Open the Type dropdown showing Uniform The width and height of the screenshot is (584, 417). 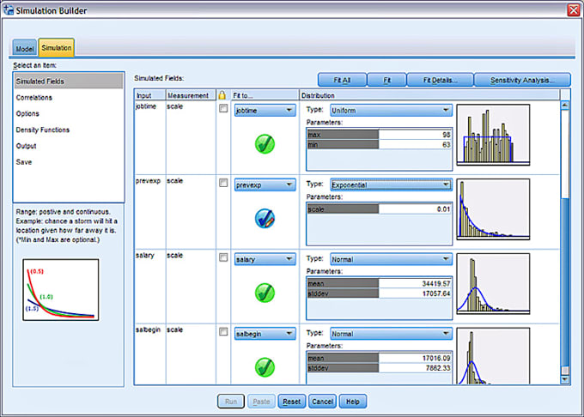pyautogui.click(x=390, y=110)
